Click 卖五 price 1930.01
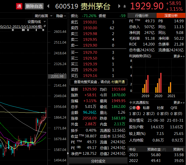Screen dimensions: 186x165 (x=90, y=22)
